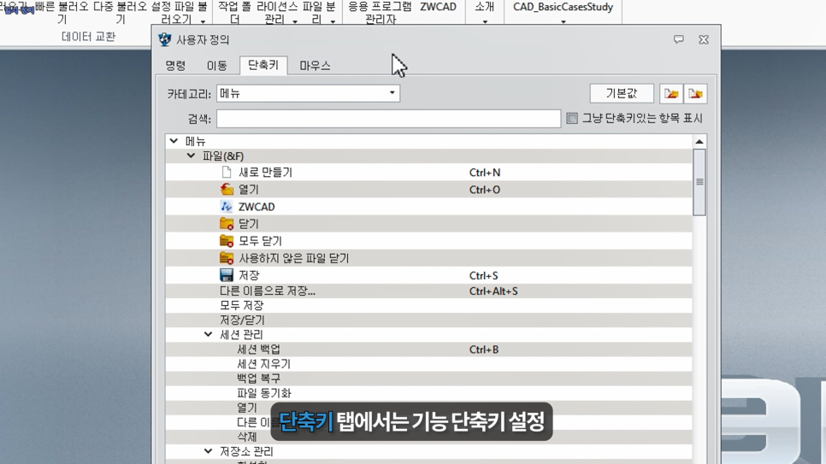Click the Ctrl+Alt+S shortcut cell
The image size is (826, 464).
point(493,291)
